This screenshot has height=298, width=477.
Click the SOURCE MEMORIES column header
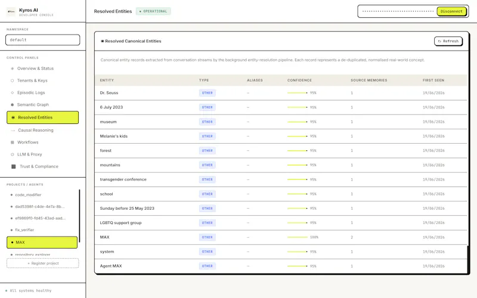click(369, 80)
